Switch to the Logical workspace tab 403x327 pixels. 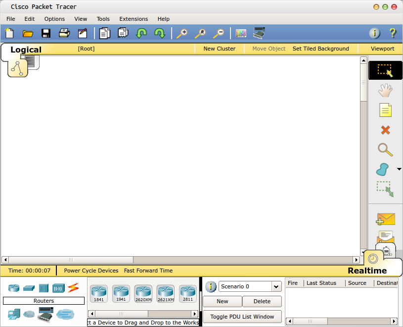pos(26,50)
